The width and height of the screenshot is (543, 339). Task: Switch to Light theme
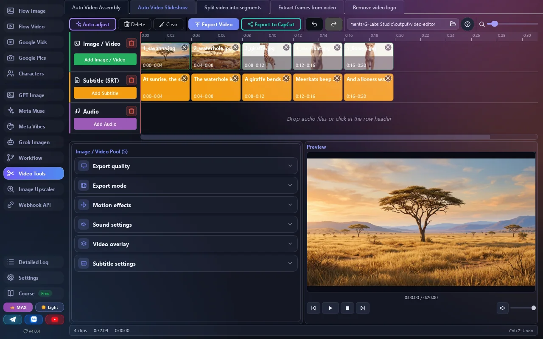(x=50, y=307)
